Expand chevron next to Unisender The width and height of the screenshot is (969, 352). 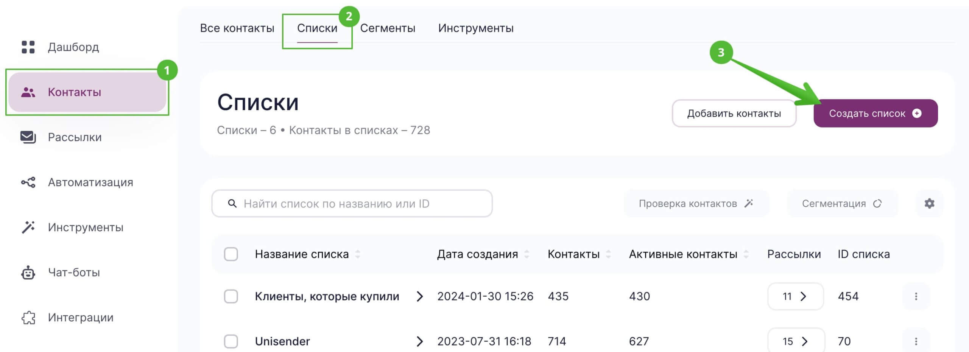pos(419,341)
